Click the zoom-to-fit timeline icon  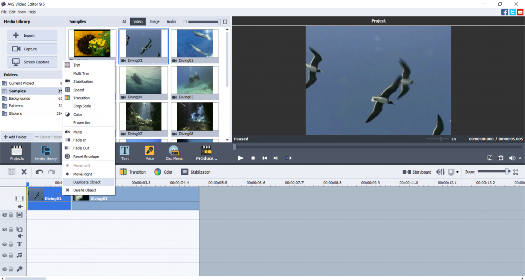tap(516, 172)
